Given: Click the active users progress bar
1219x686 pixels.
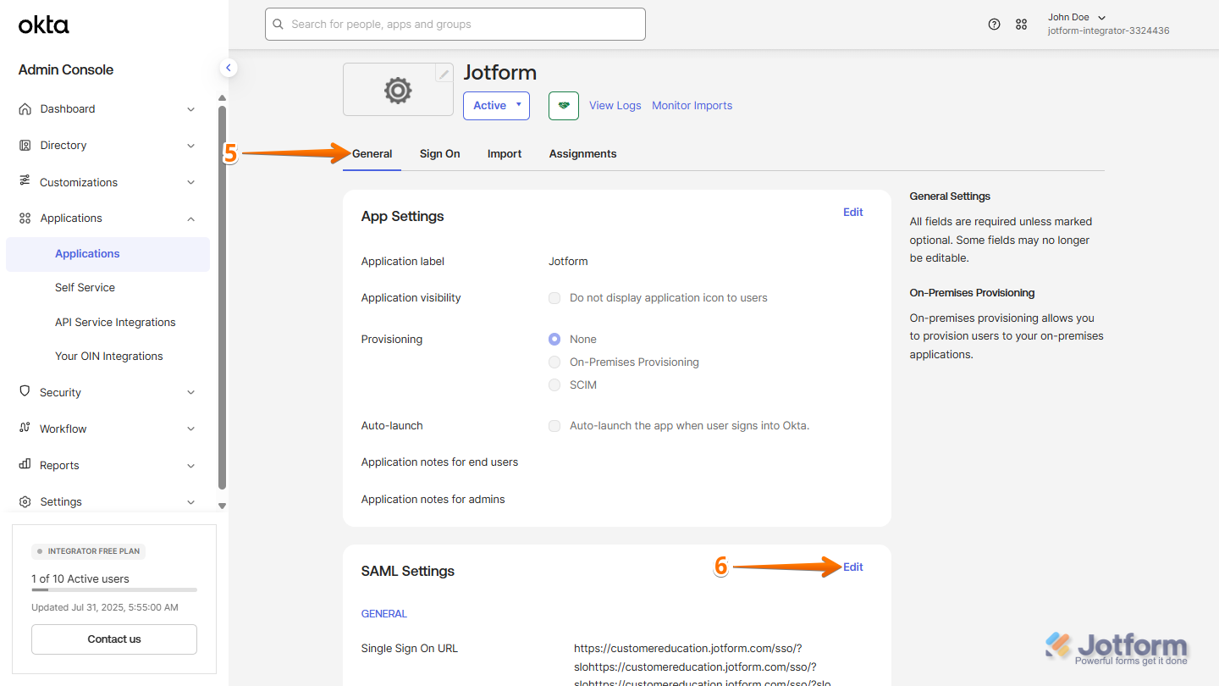Looking at the screenshot, I should pyautogui.click(x=114, y=589).
